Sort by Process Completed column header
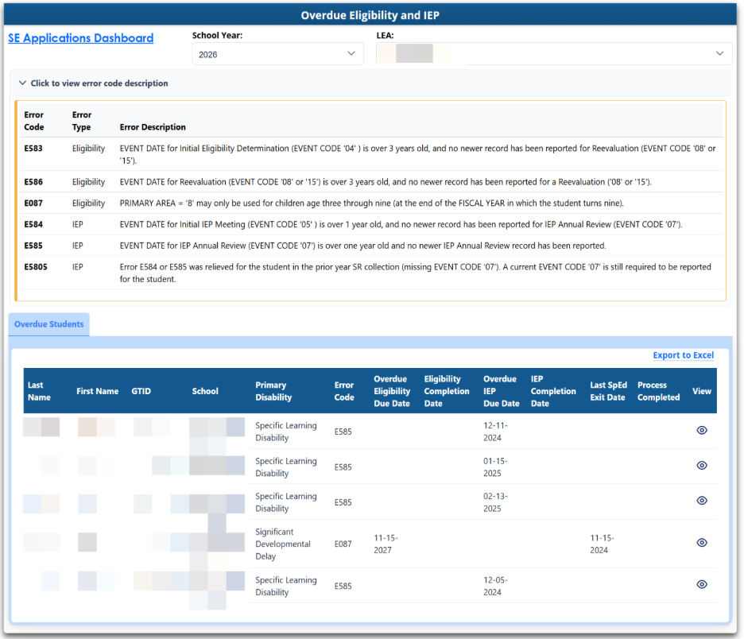744x639 pixels. point(658,391)
